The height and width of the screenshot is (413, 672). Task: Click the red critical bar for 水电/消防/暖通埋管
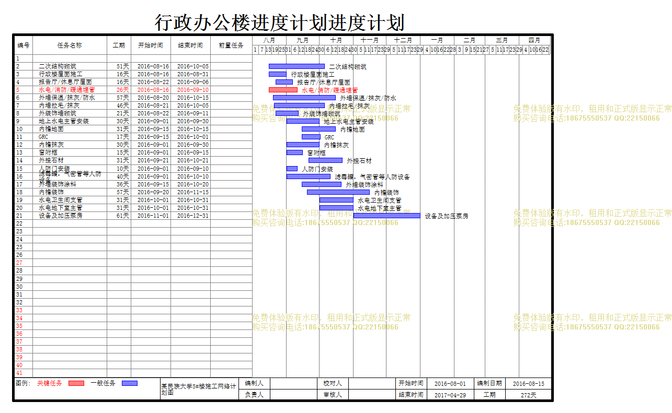(x=283, y=90)
